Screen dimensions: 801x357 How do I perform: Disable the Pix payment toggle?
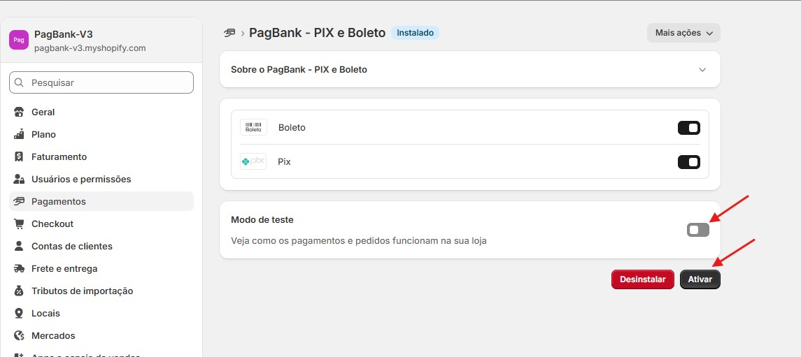coord(688,162)
